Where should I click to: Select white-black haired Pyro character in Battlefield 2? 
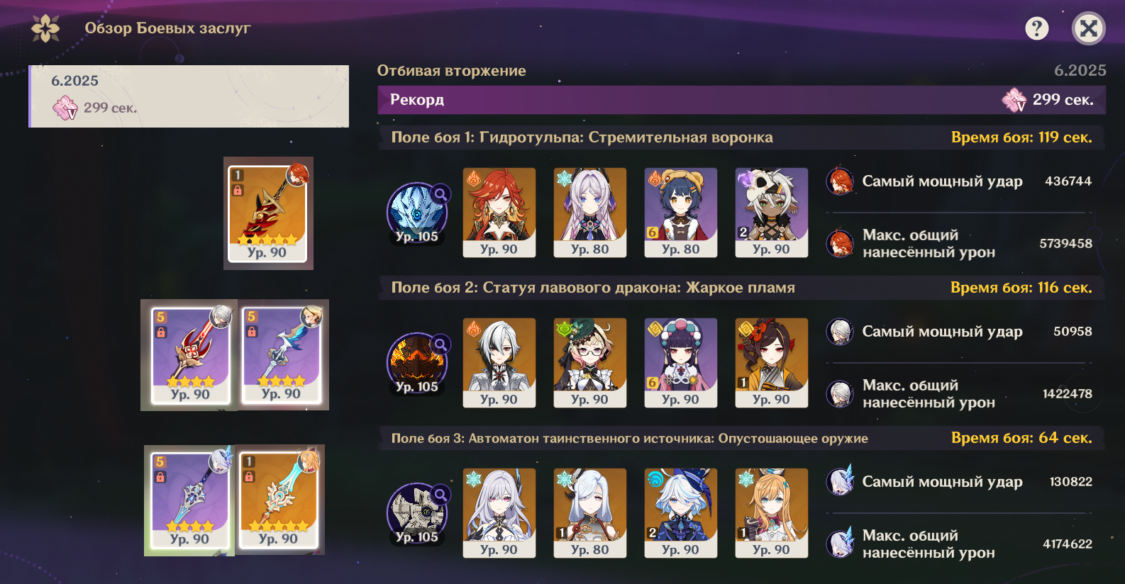tap(499, 363)
